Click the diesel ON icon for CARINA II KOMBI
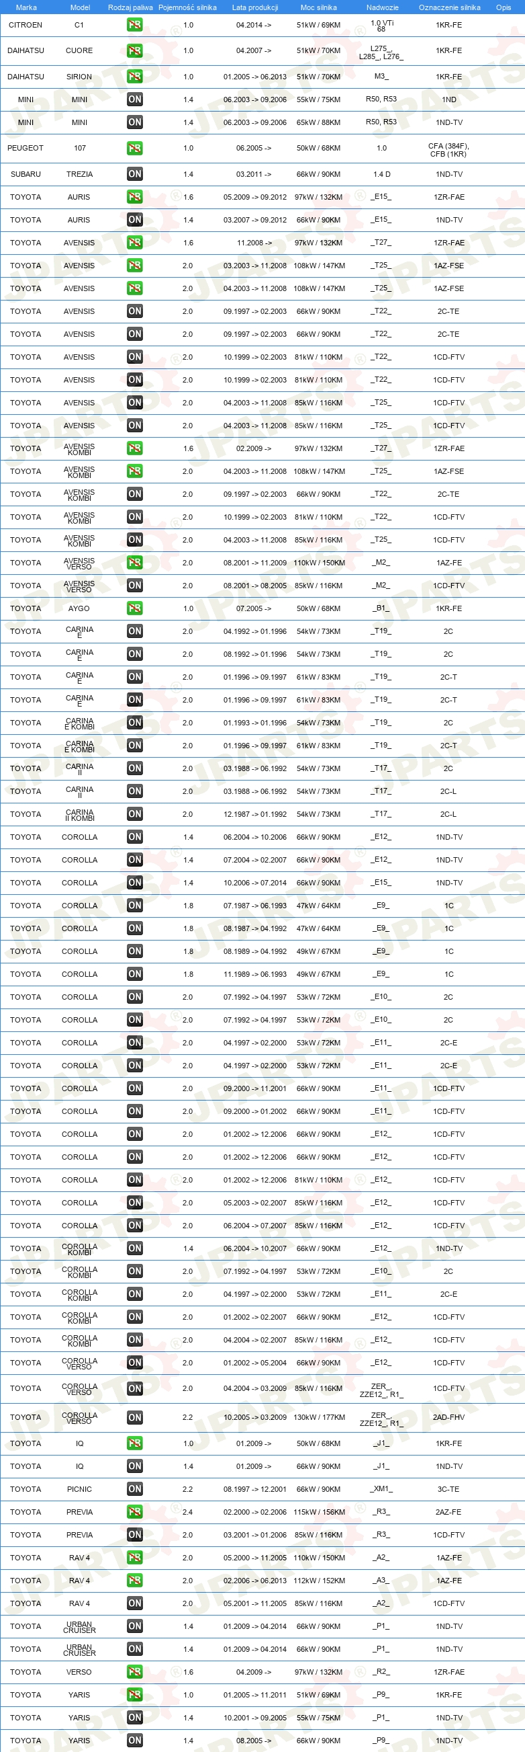This screenshot has height=1752, width=525. [x=134, y=814]
